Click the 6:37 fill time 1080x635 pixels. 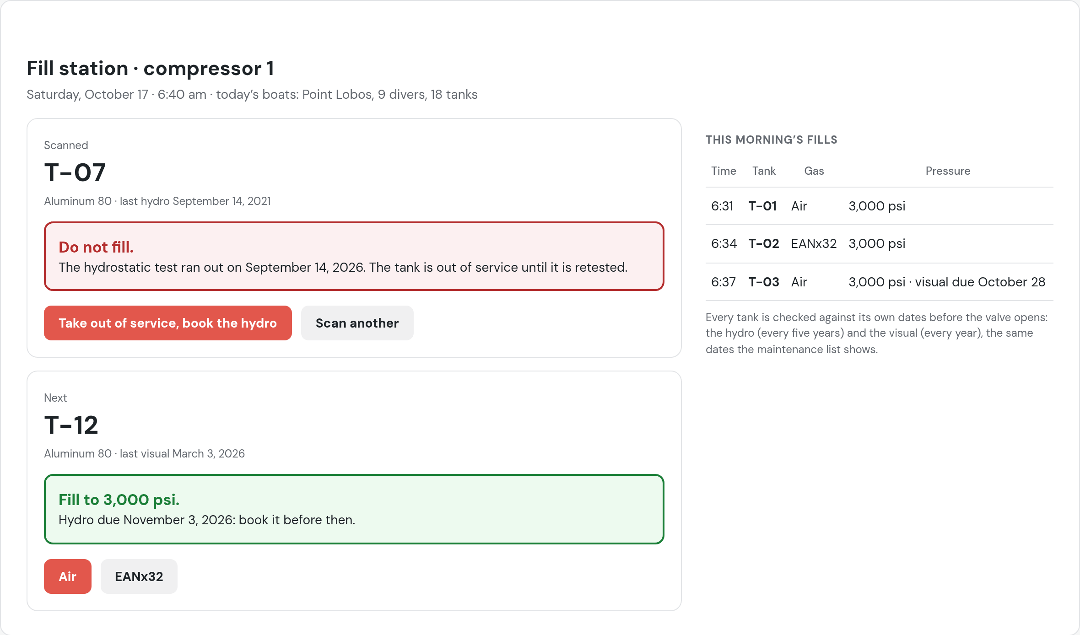724,282
